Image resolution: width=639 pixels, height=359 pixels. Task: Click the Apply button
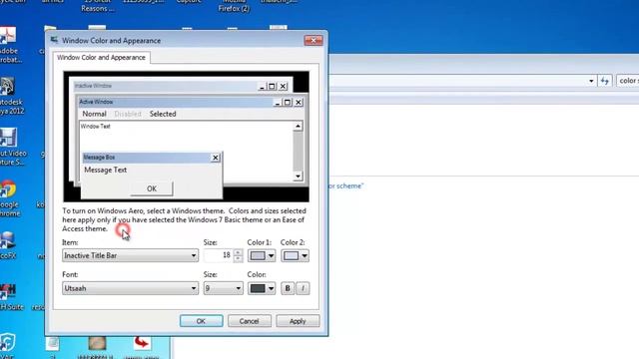(298, 321)
